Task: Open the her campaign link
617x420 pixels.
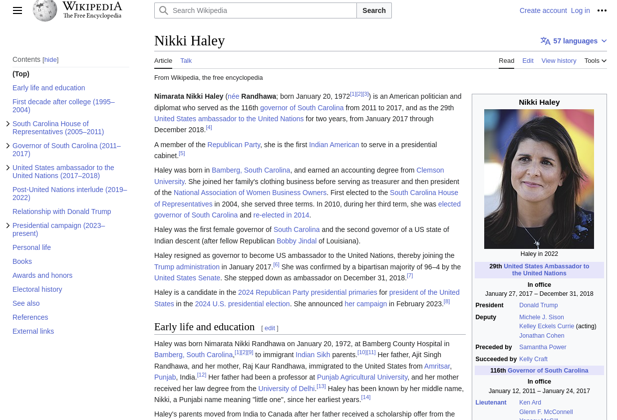Action: point(366,304)
